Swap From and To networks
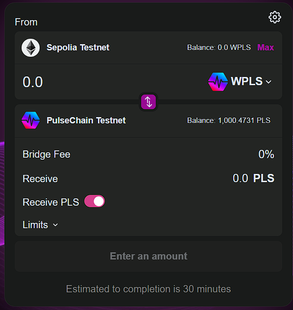 coord(148,102)
